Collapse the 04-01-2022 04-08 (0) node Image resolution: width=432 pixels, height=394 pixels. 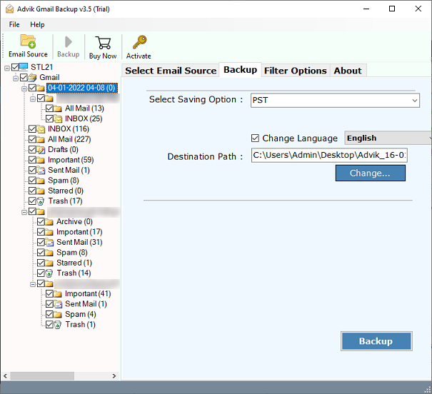click(x=24, y=89)
